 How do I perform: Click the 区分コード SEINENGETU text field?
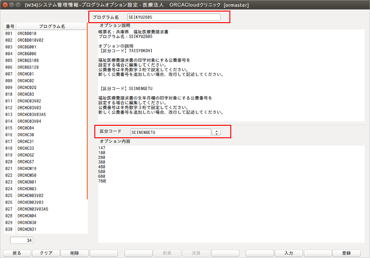[x=170, y=132]
